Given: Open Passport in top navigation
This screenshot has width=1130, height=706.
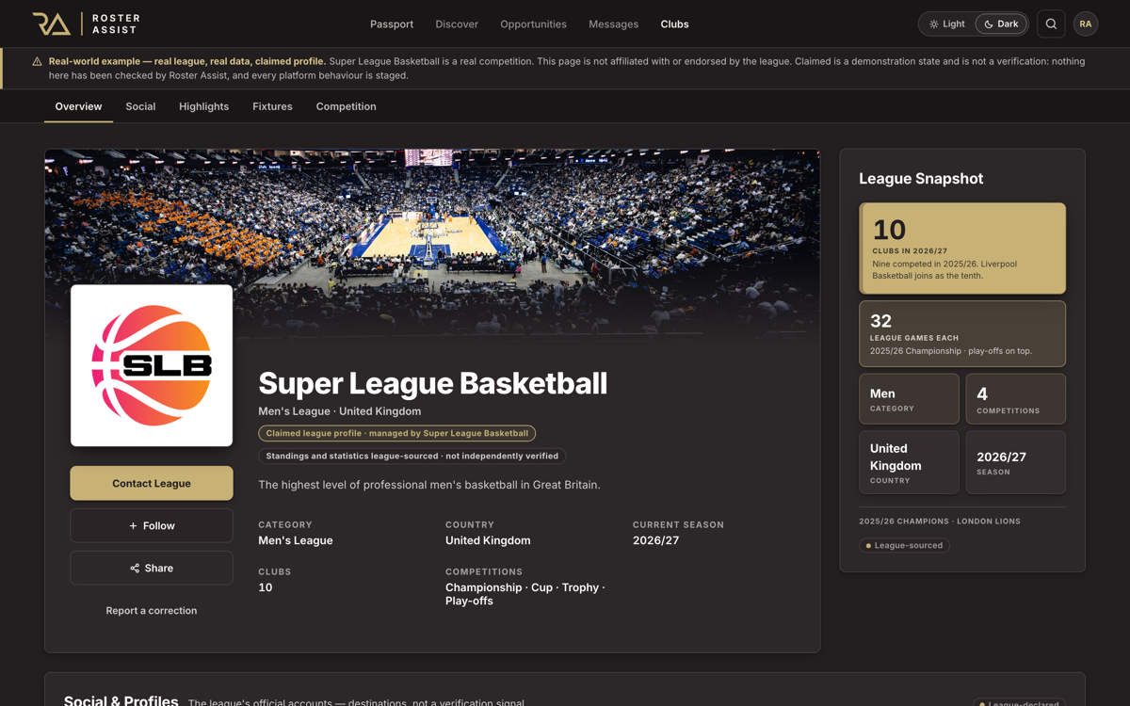Looking at the screenshot, I should tap(392, 24).
